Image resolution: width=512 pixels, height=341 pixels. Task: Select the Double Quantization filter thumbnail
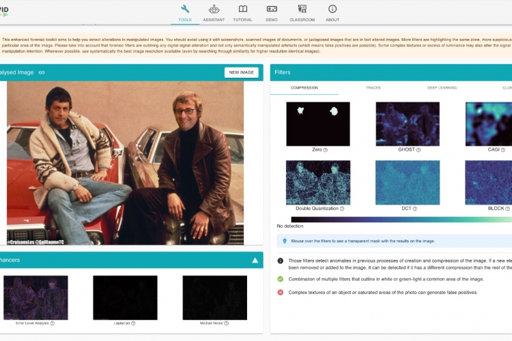click(x=317, y=182)
